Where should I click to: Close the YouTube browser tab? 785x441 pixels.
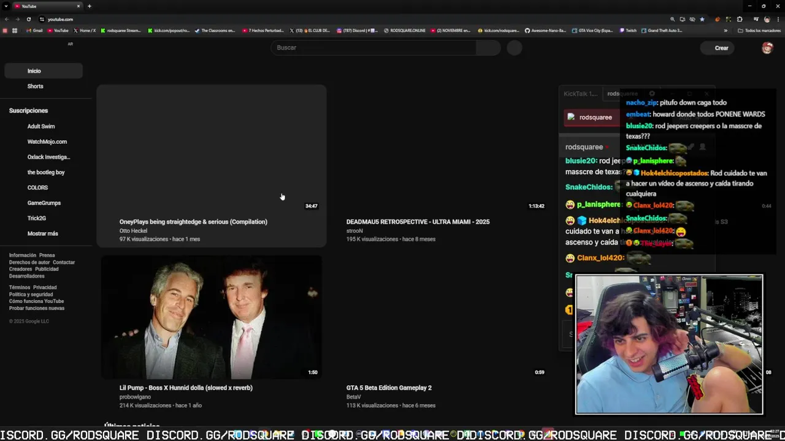click(78, 6)
